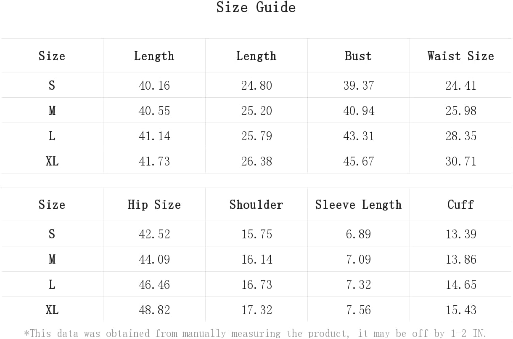Click waist value 25.98

461,111
